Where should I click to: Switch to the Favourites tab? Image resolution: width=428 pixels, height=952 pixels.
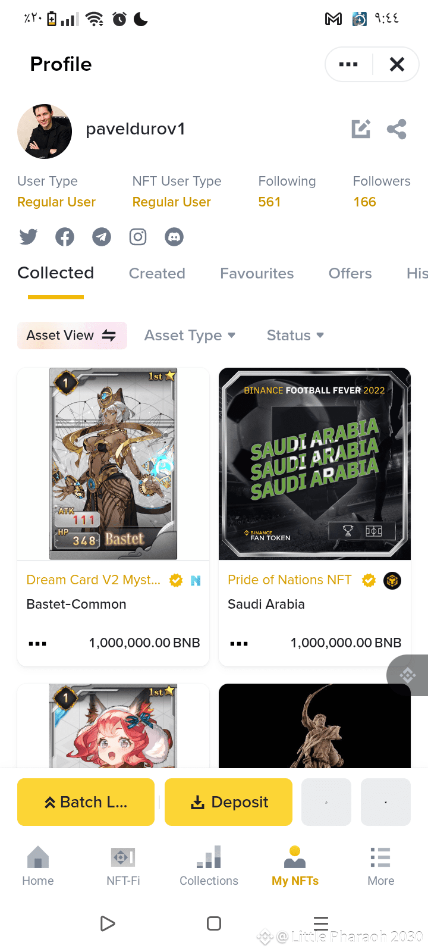tap(257, 273)
